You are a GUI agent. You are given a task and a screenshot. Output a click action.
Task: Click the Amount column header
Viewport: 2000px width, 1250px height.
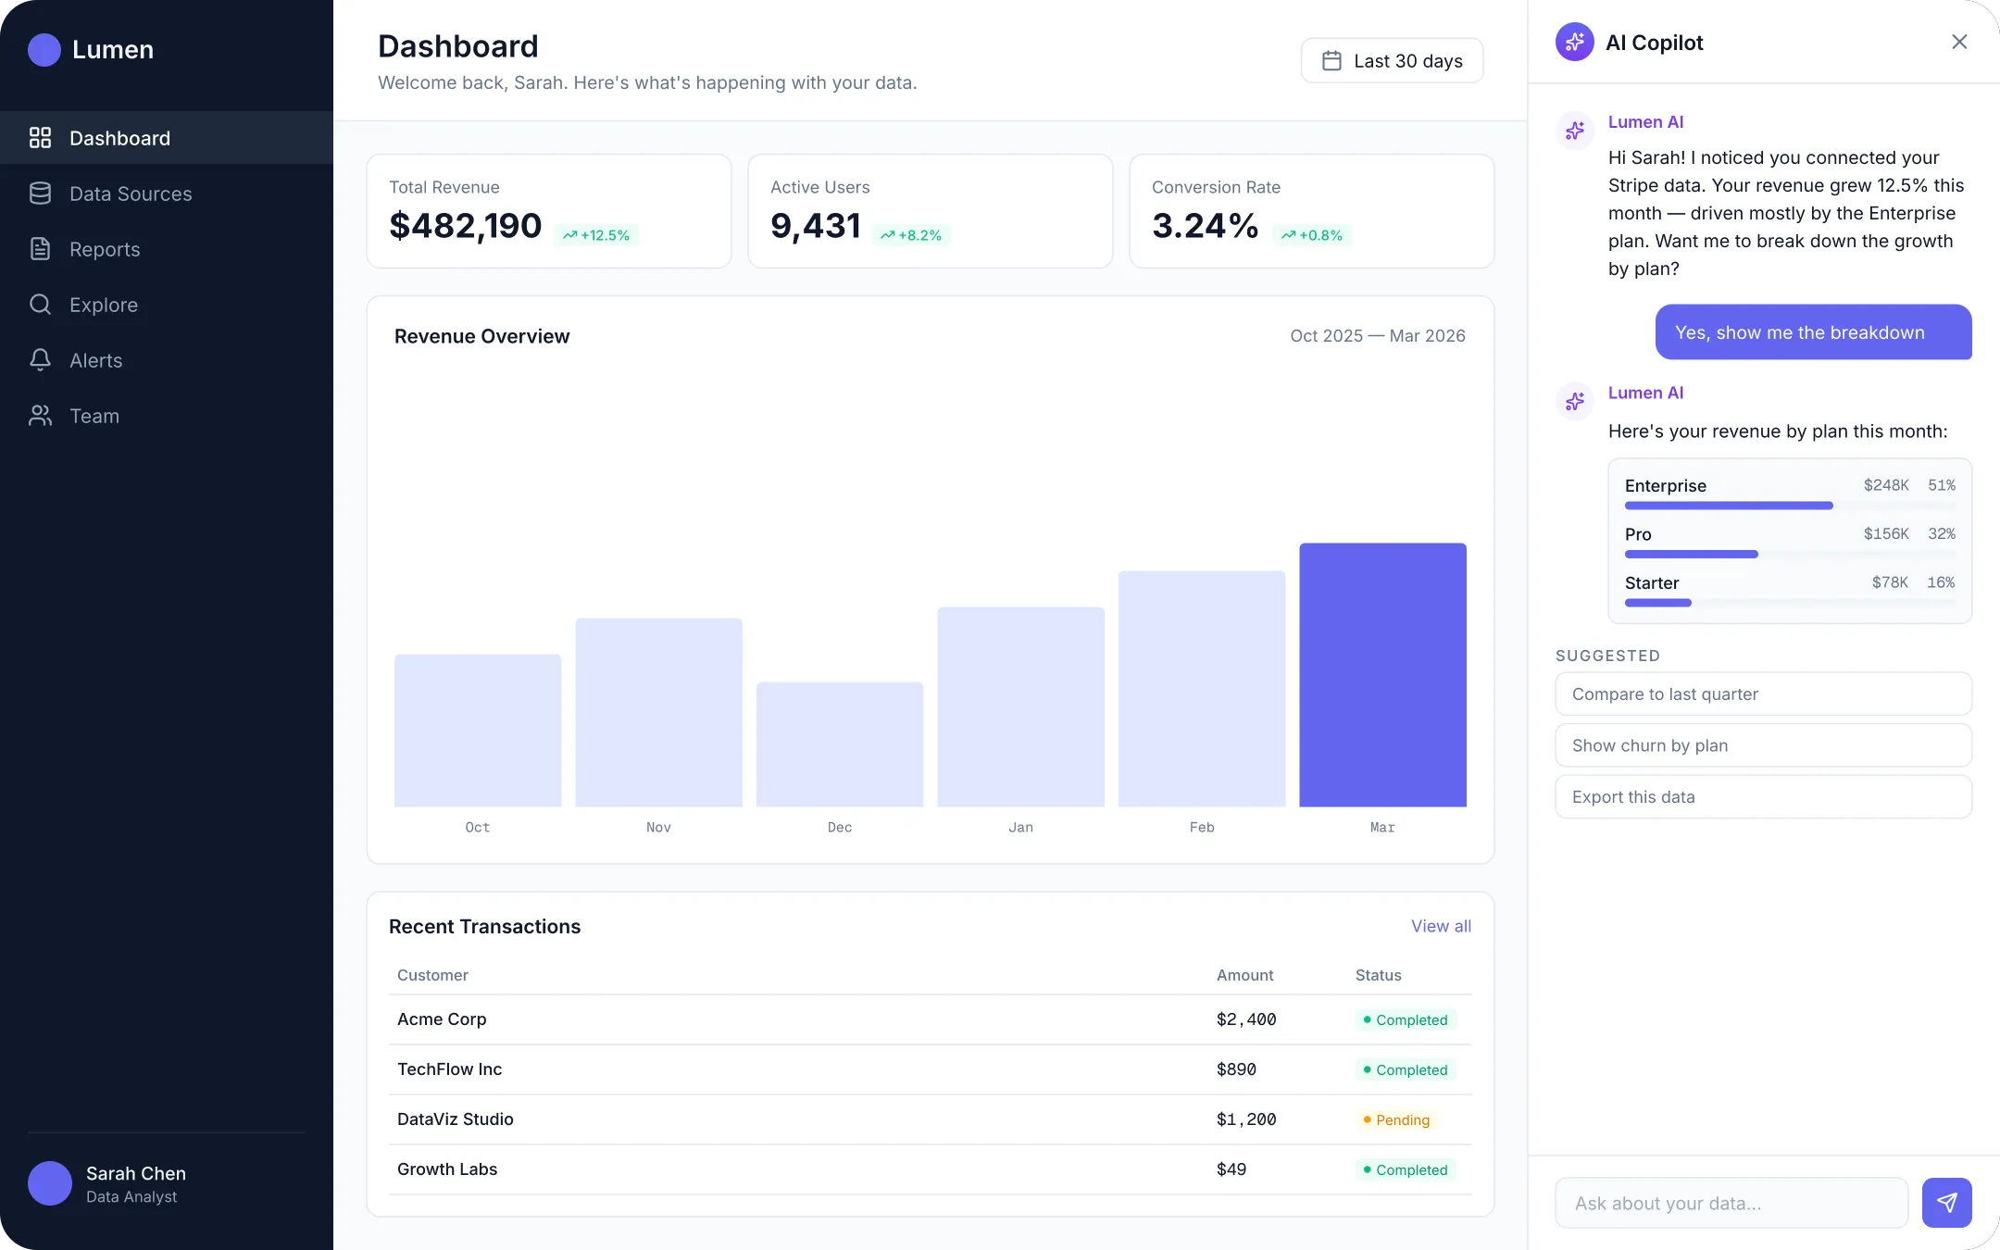1244,975
